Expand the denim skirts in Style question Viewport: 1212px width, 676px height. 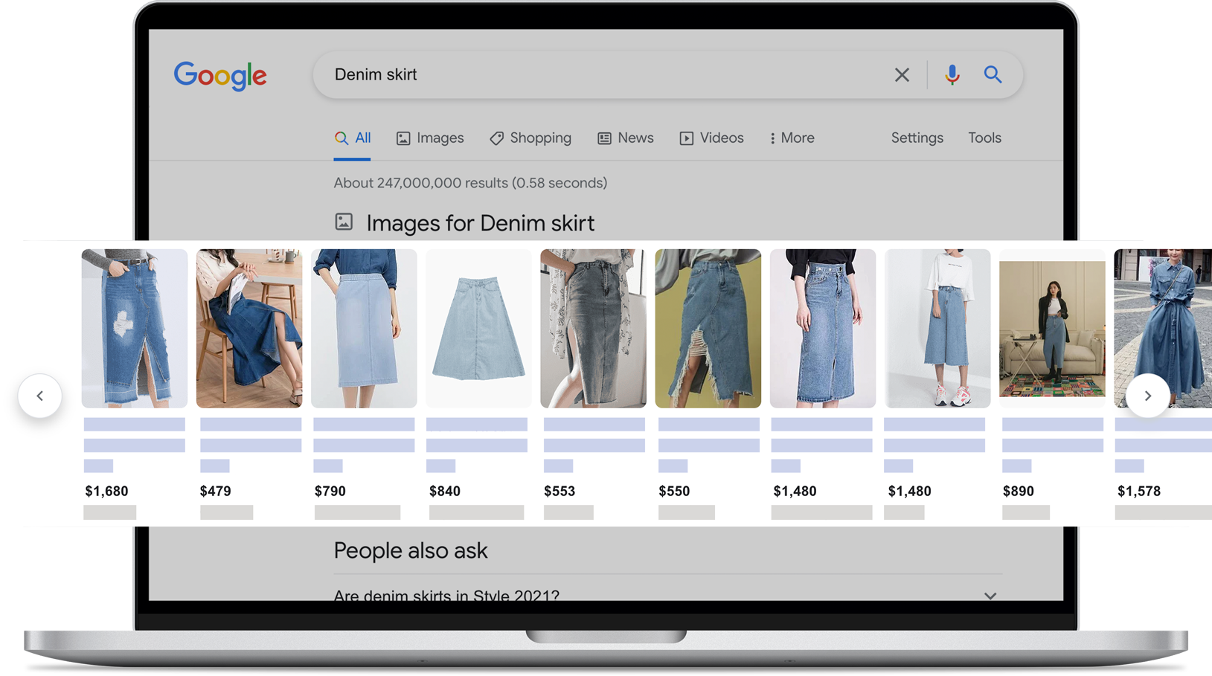pos(667,595)
